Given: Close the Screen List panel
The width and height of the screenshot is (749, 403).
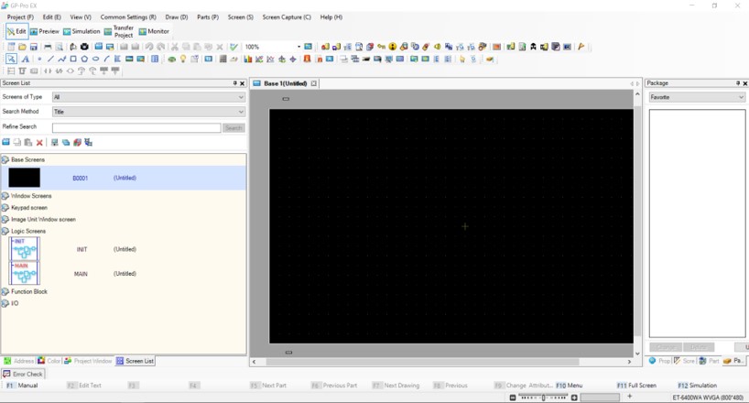Looking at the screenshot, I should tap(242, 83).
